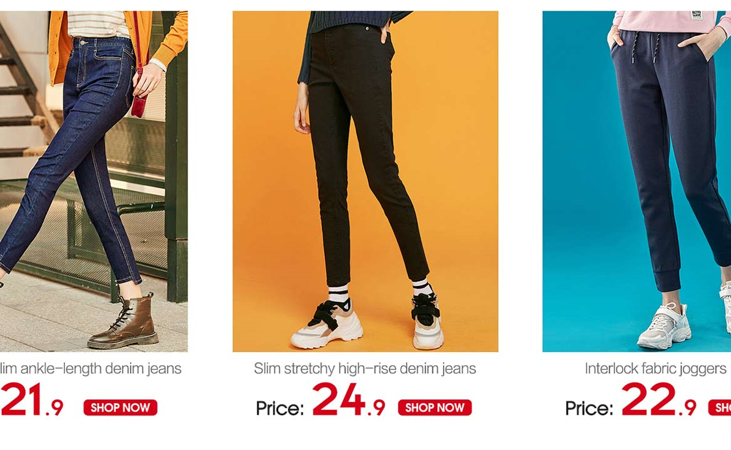Click the Interlock fabric joggers title
This screenshot has height=450, width=731.
click(655, 368)
